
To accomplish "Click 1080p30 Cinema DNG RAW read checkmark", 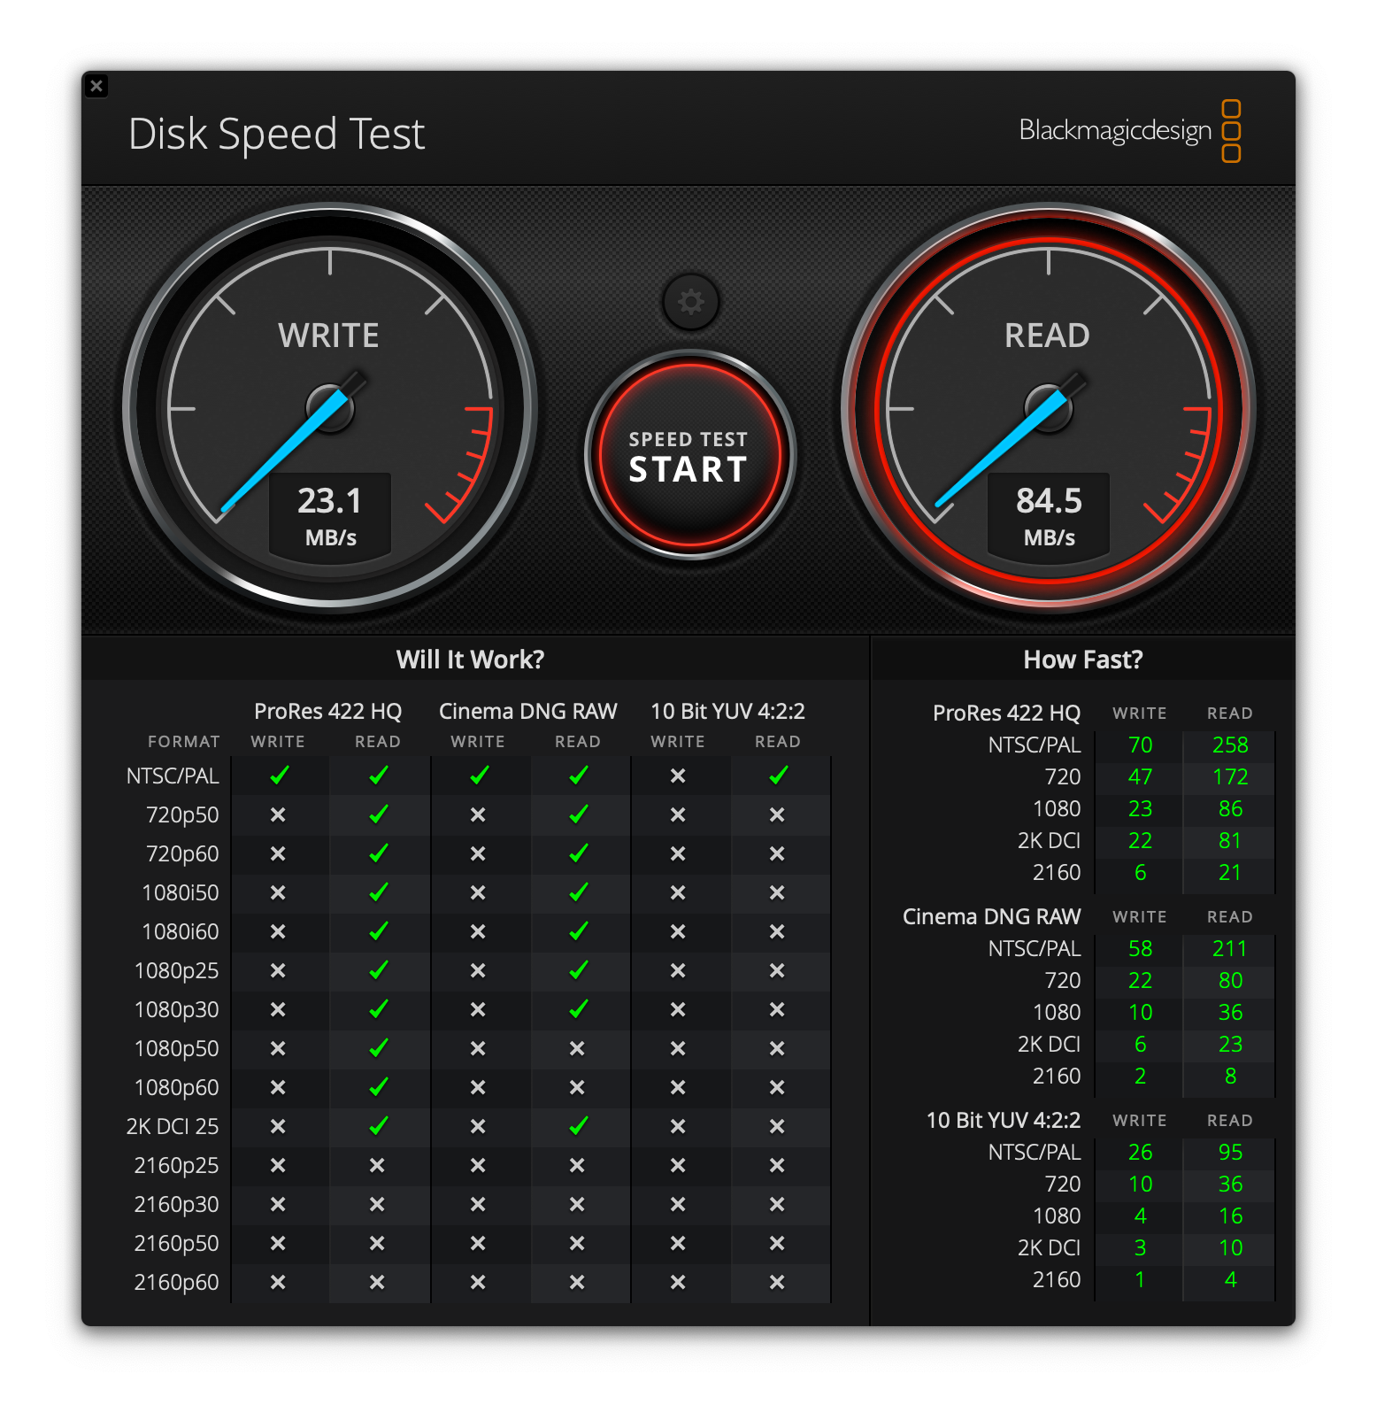I will 579,1009.
